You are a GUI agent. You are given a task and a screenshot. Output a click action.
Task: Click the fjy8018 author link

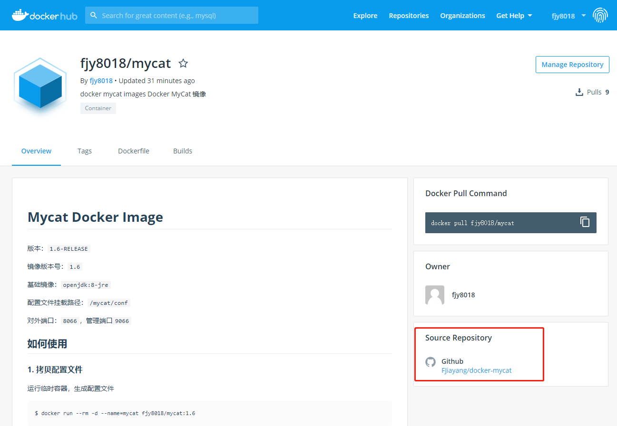pos(101,81)
